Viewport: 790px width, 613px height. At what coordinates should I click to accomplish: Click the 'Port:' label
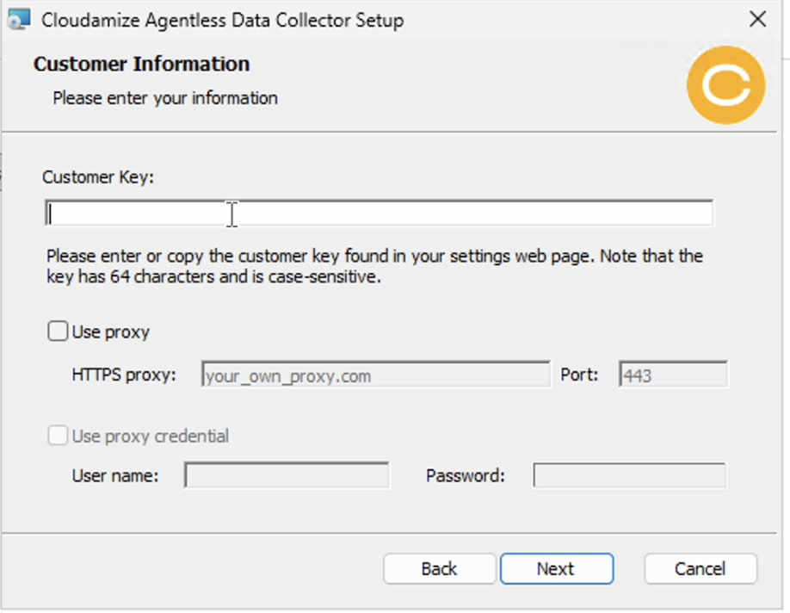point(579,375)
